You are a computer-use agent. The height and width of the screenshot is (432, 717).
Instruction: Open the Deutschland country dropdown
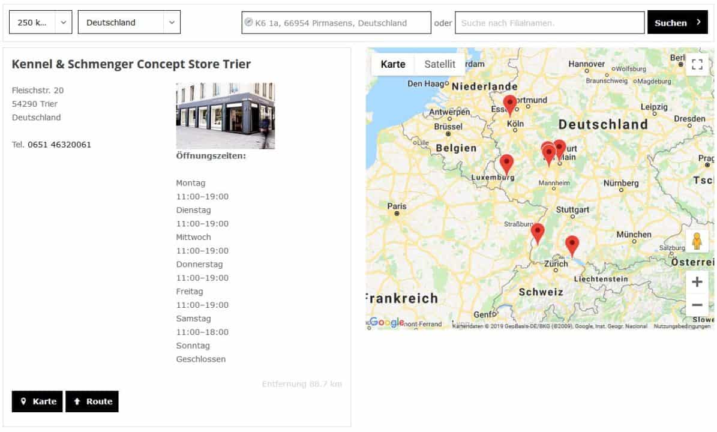(129, 22)
